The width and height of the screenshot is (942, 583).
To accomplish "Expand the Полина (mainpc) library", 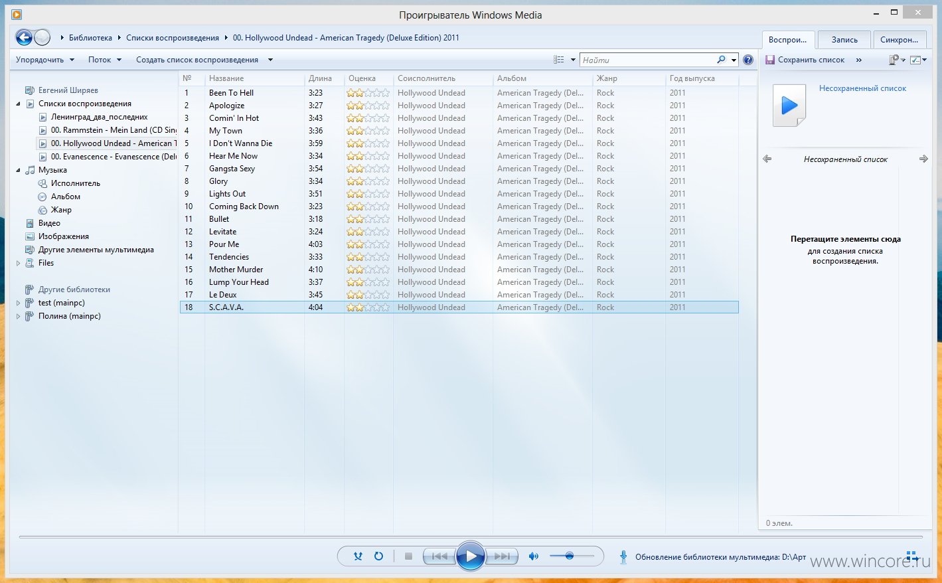I will pyautogui.click(x=18, y=316).
